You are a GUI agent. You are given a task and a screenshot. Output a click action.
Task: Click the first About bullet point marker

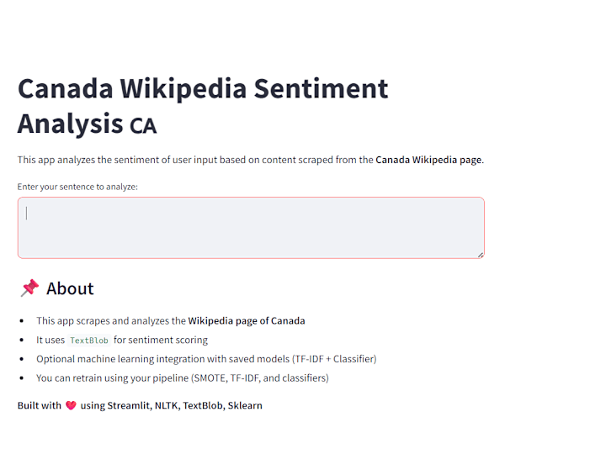pos(22,321)
